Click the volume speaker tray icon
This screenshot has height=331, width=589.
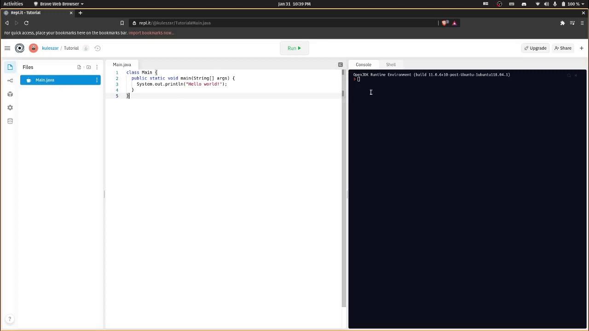[x=546, y=4]
